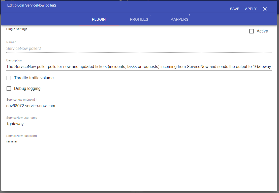Click the Throttle traffic volume label
Screen dimensions: 279x193
pyautogui.click(x=34, y=78)
